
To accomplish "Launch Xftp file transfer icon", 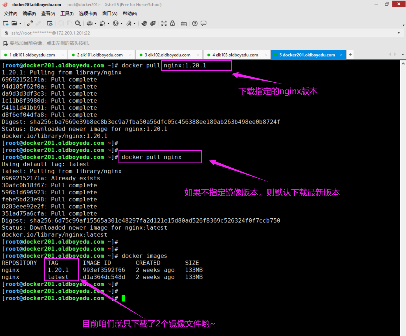I will pos(153,23).
